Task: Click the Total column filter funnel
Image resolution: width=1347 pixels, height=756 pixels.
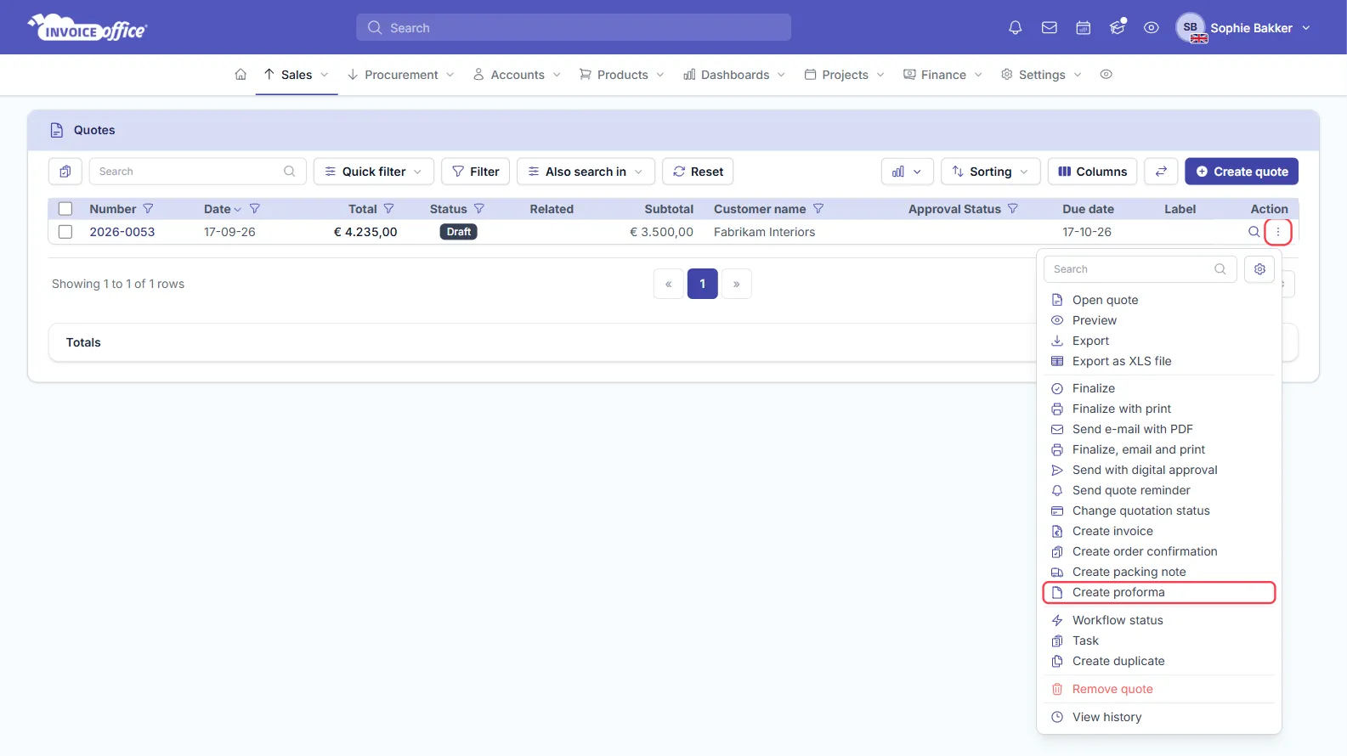Action: [x=388, y=209]
